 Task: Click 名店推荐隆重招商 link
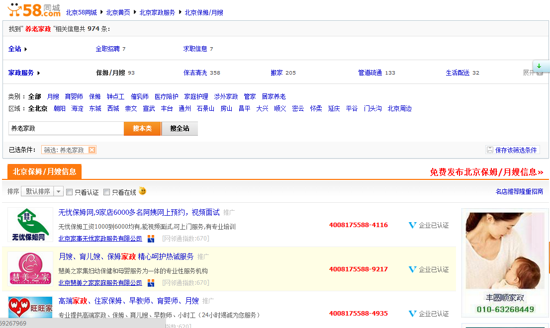519,191
